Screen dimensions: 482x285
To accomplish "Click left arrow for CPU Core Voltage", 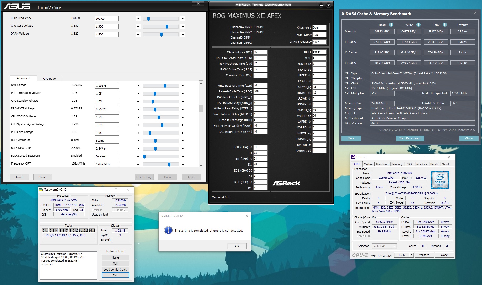I will 138,26.
